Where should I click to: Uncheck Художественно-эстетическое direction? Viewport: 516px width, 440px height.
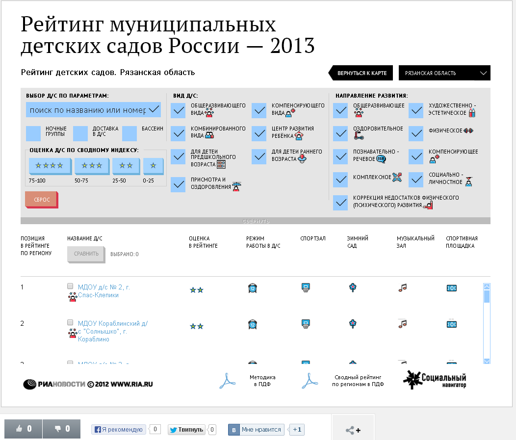(x=416, y=110)
